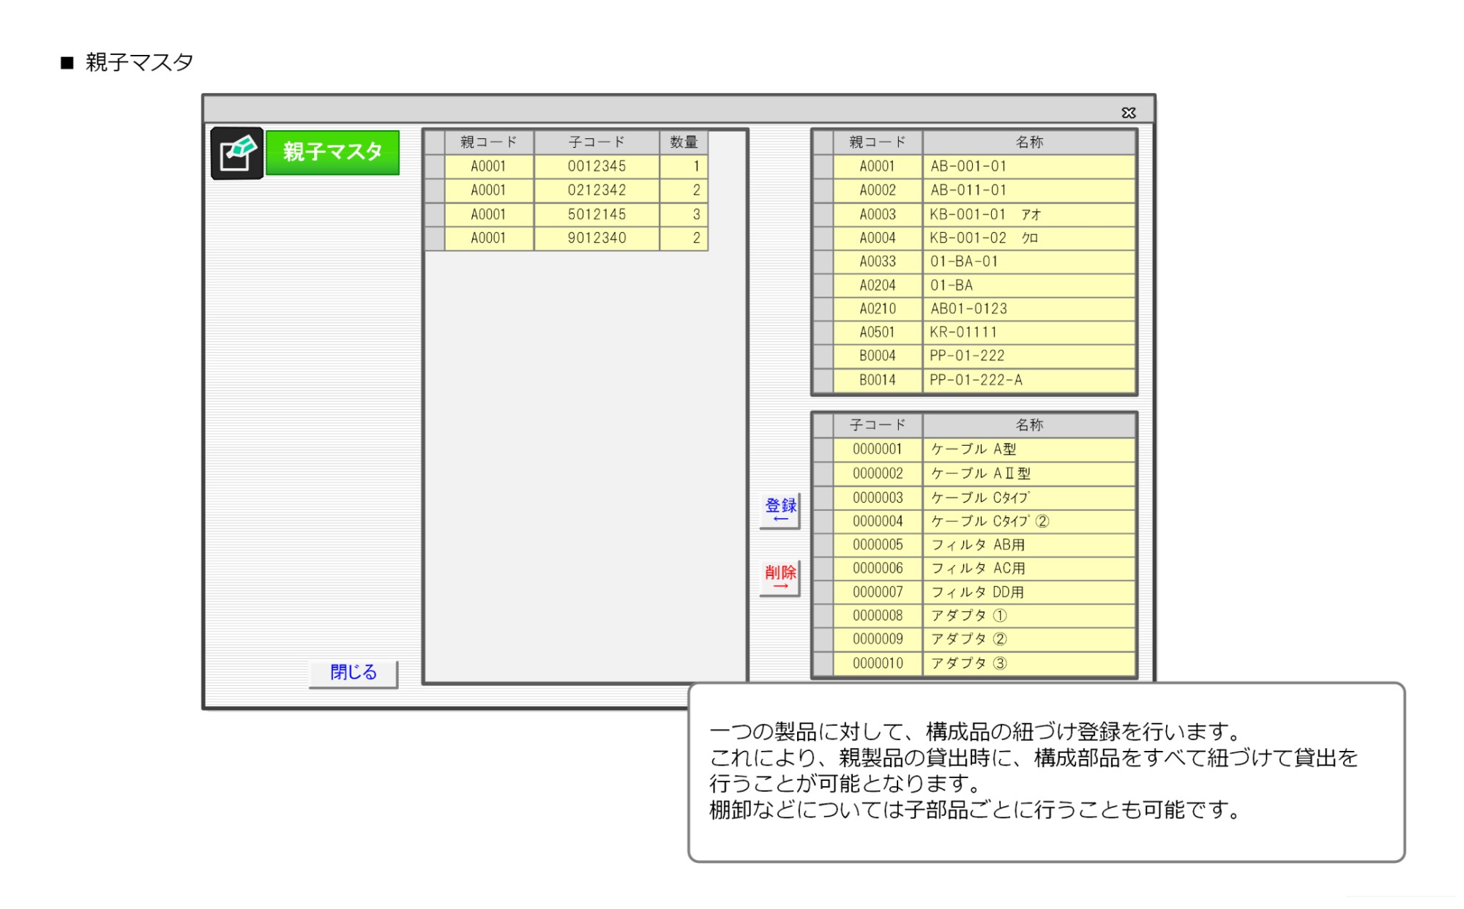Viewport: 1464px width, 909px height.
Task: Click the name KB-001-01 アオ cell
Action: point(1029,214)
